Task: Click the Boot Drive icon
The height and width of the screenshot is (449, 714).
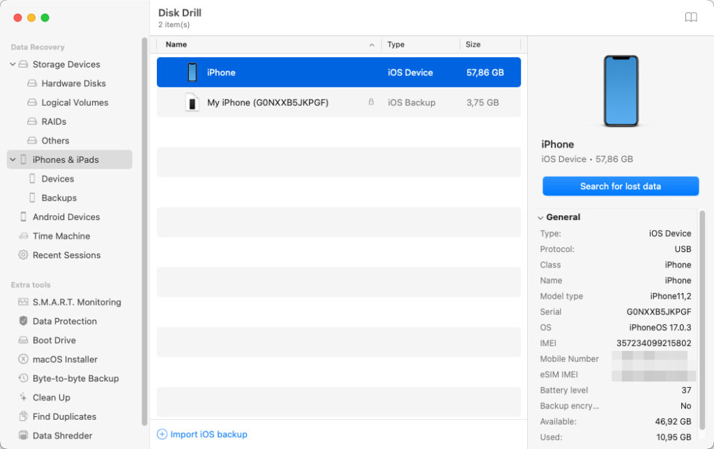Action: tap(23, 340)
